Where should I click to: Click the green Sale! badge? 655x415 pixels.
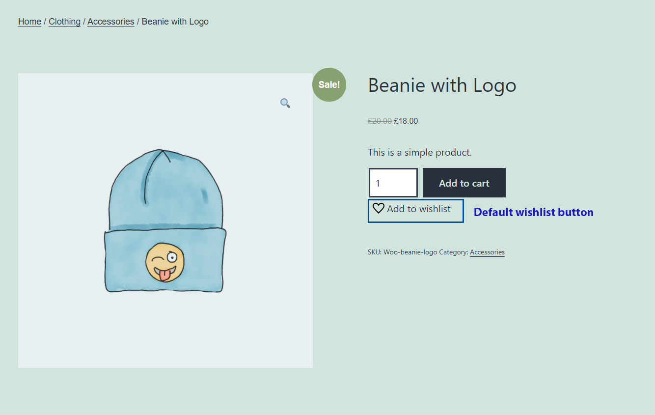coord(329,84)
